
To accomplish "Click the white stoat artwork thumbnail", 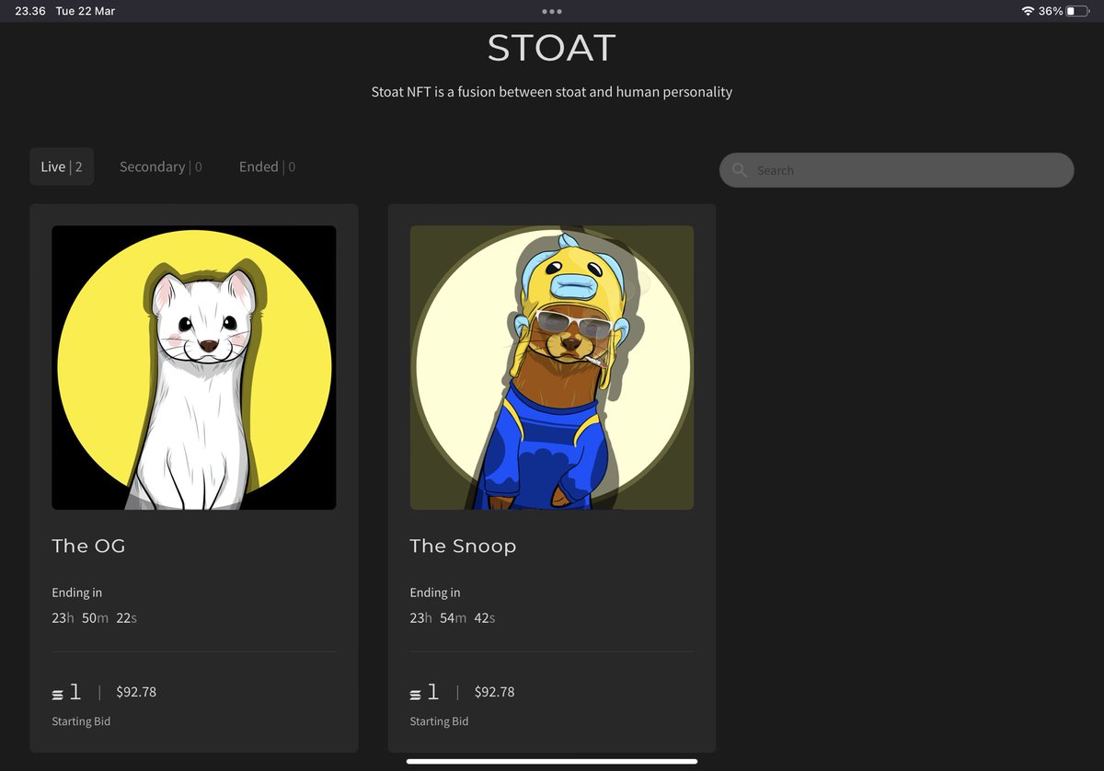I will (193, 366).
